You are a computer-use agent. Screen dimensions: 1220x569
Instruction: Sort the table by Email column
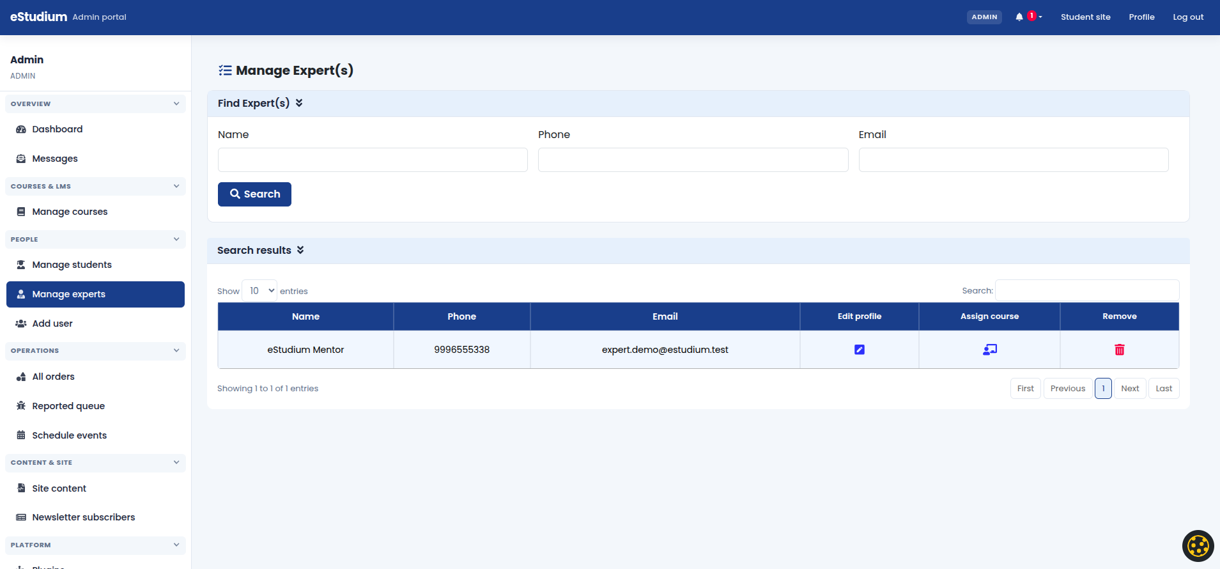click(665, 316)
